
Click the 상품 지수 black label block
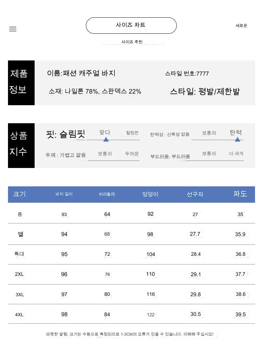(21, 145)
